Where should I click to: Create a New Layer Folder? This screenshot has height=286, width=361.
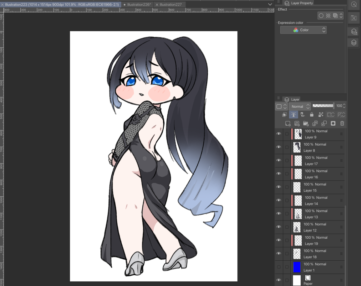[x=306, y=123]
